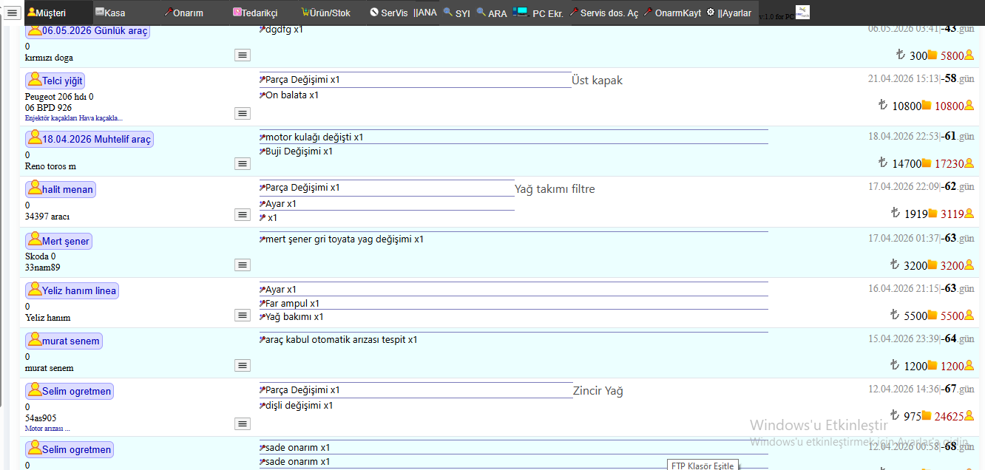Click the FTP Klasör Eşitle button
Screen dimensions: 985x470
pos(703,465)
